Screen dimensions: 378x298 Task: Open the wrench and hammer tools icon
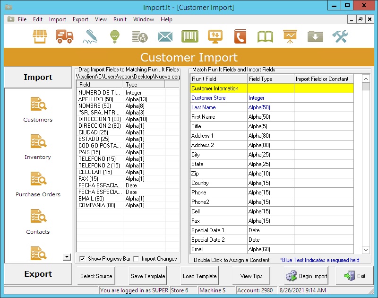click(x=340, y=37)
